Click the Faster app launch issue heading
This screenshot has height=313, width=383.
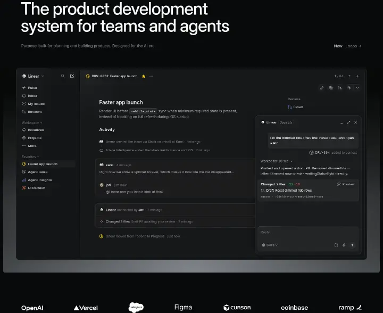click(x=121, y=102)
